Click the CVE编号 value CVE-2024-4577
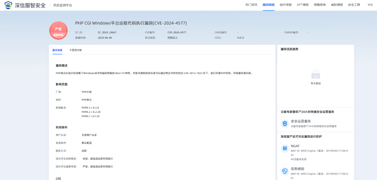The image size is (377, 180). [x=177, y=32]
